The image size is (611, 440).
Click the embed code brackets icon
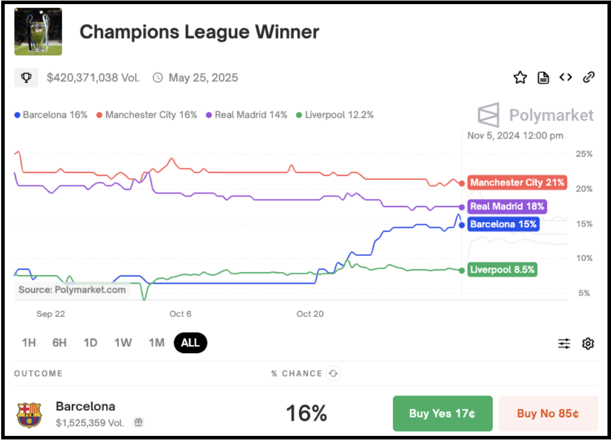(565, 77)
